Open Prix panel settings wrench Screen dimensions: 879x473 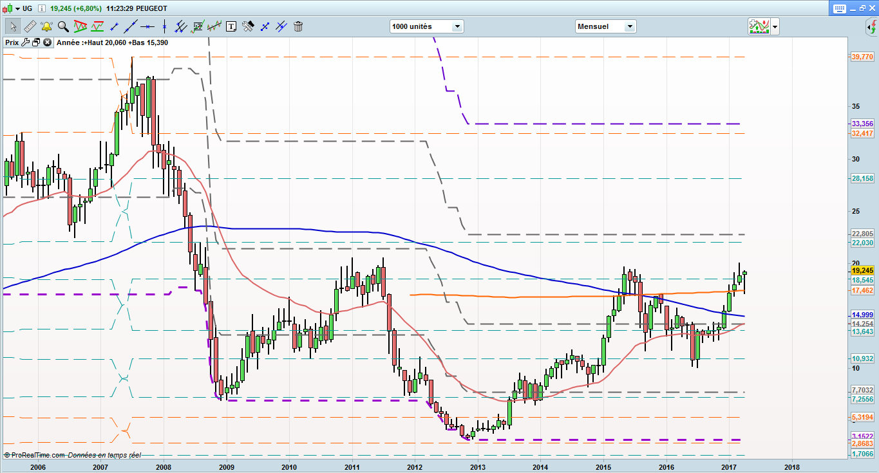point(26,42)
